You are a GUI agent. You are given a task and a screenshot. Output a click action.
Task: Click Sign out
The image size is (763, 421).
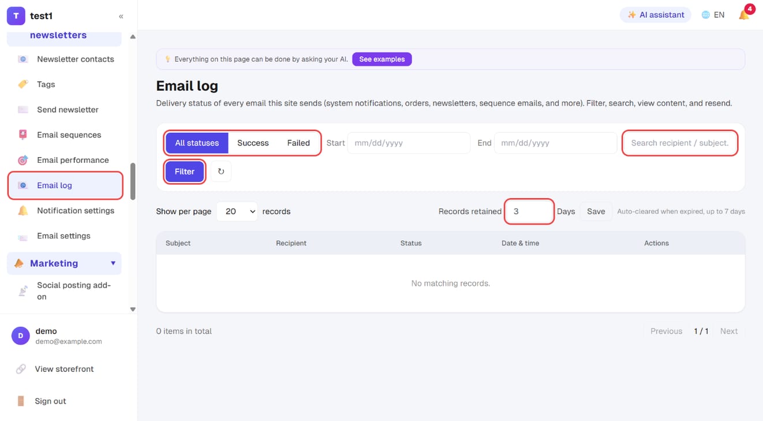click(x=50, y=401)
